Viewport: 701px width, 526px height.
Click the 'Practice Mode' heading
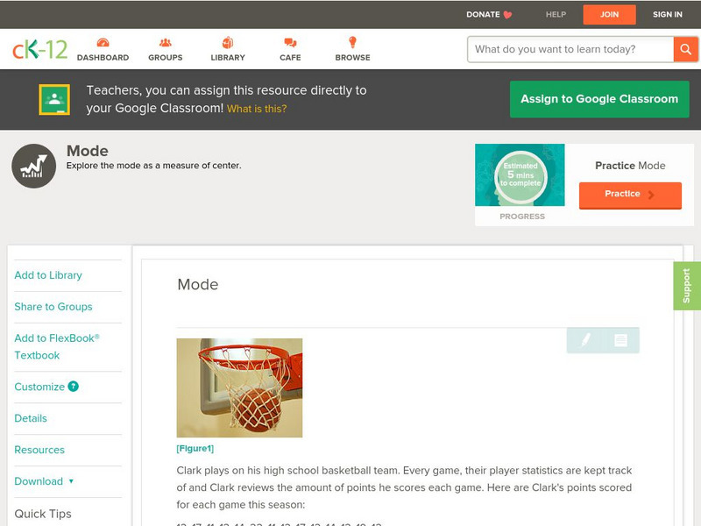(630, 166)
